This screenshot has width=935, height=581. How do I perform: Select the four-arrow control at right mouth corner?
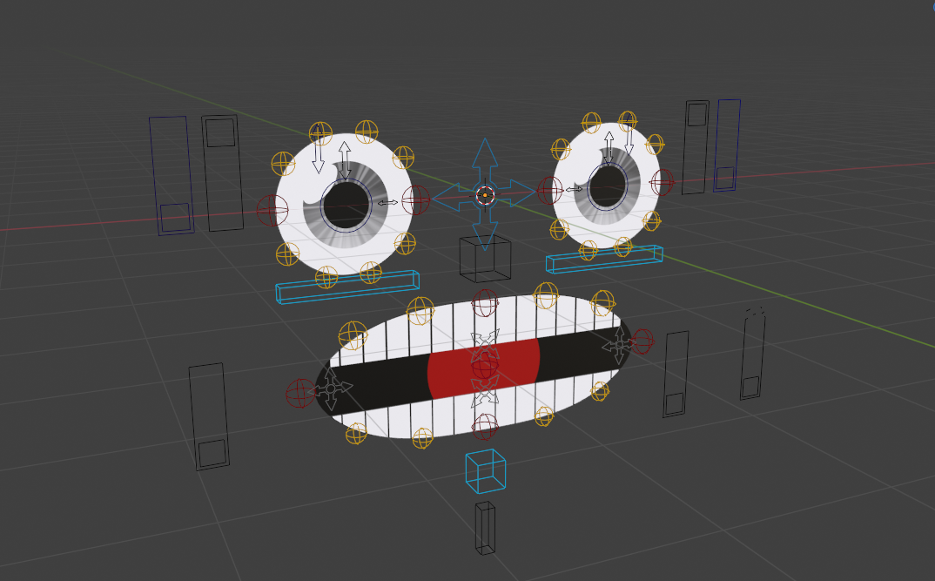(x=619, y=346)
